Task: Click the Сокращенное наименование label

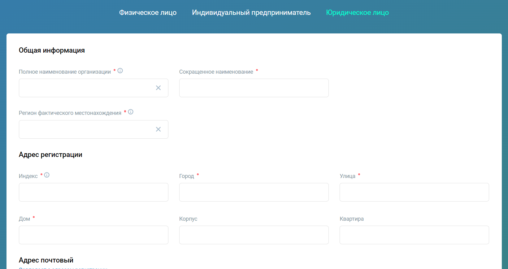Action: 216,72
